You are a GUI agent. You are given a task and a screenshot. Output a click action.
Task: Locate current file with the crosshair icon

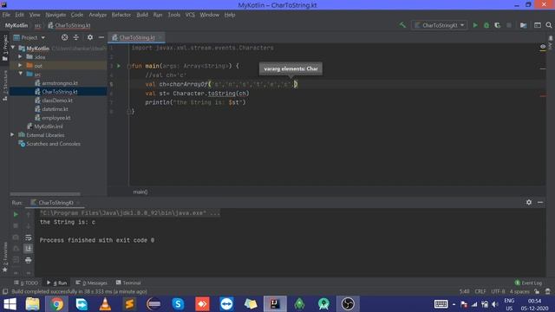64,37
